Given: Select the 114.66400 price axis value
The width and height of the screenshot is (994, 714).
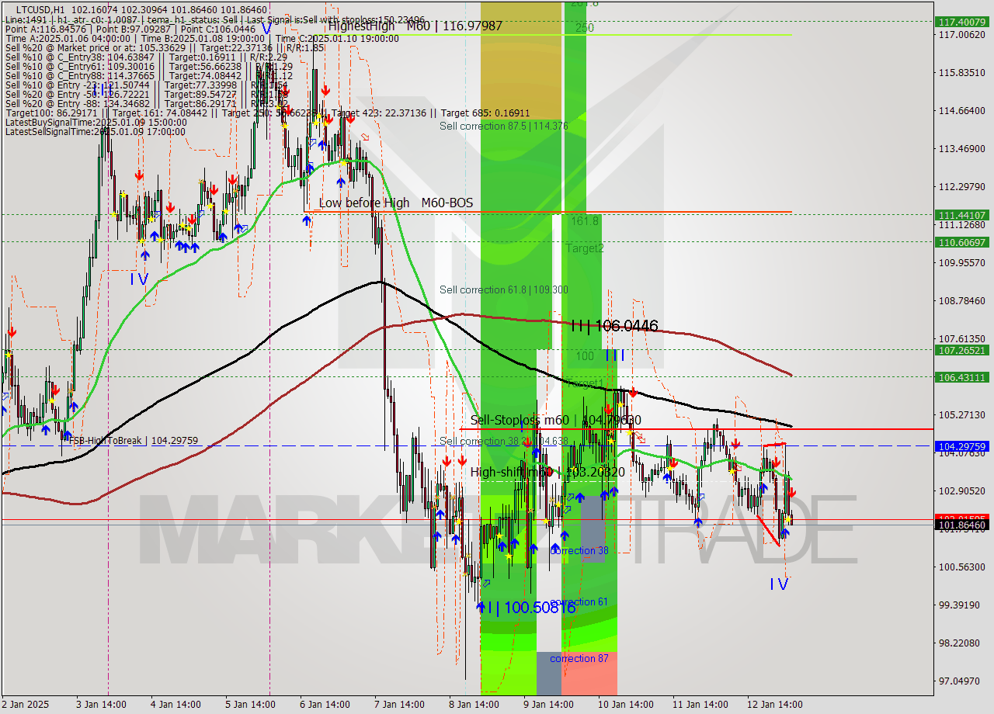Looking at the screenshot, I should (x=962, y=110).
